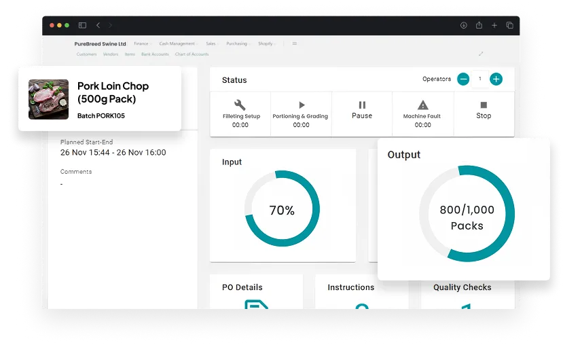Open the Chart of Accounts link
Viewport: 563px width, 345px height.
192,54
